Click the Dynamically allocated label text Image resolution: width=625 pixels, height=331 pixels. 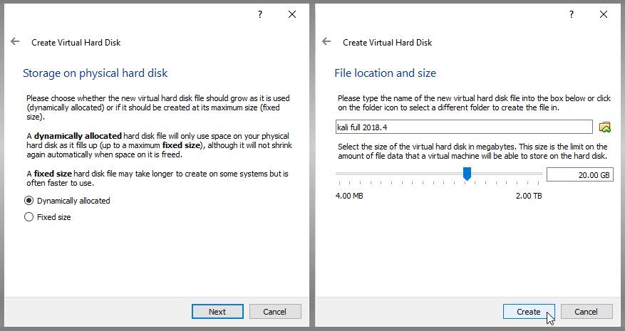73,201
